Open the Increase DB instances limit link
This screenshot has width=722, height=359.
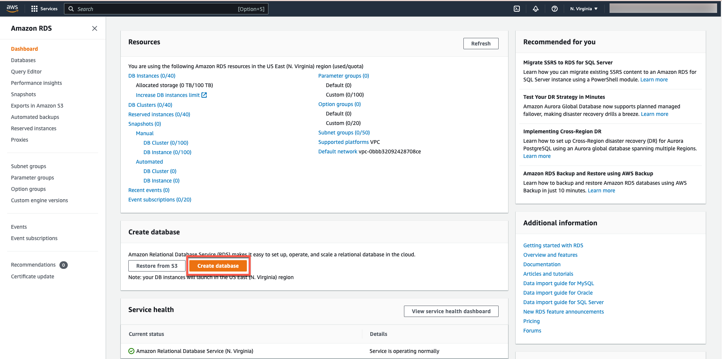[x=168, y=95]
